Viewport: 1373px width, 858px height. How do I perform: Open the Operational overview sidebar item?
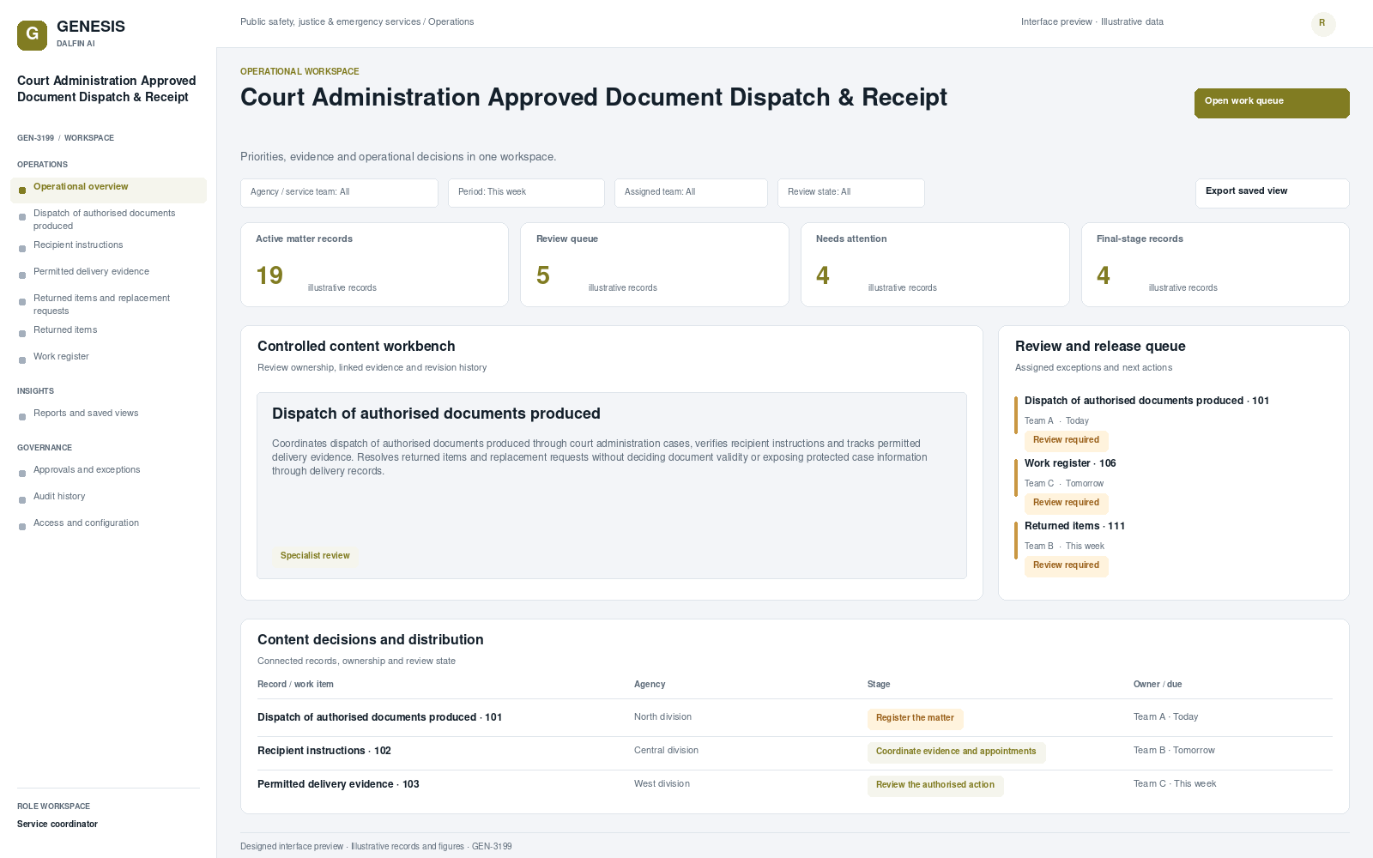[x=108, y=190]
